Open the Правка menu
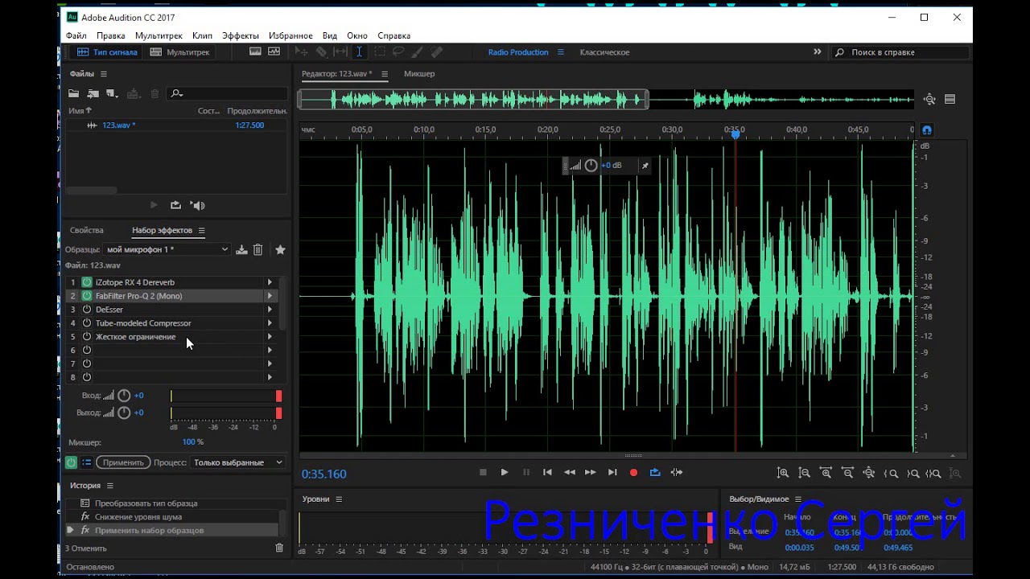The image size is (1030, 579). [111, 35]
